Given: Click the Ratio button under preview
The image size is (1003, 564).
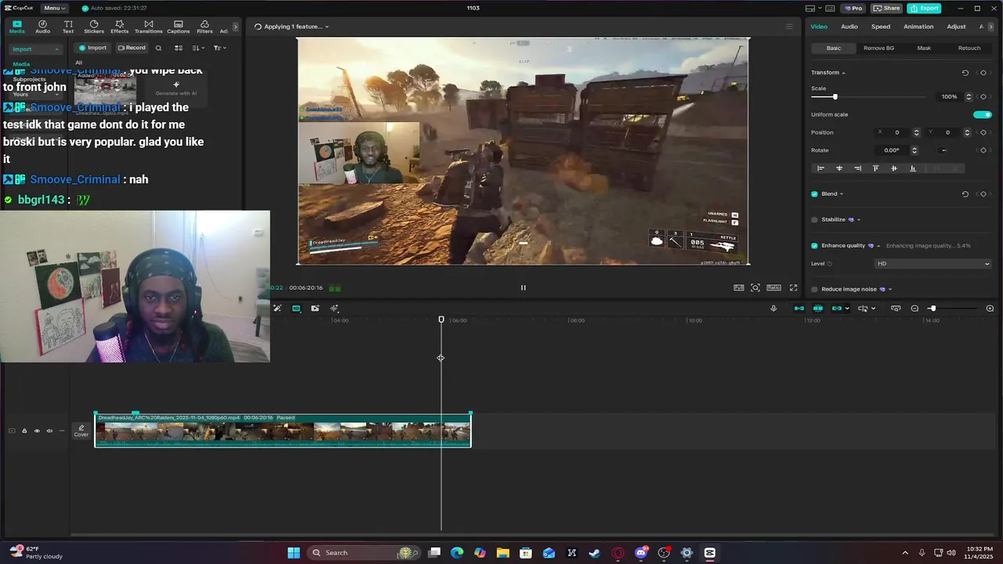Looking at the screenshot, I should (773, 287).
